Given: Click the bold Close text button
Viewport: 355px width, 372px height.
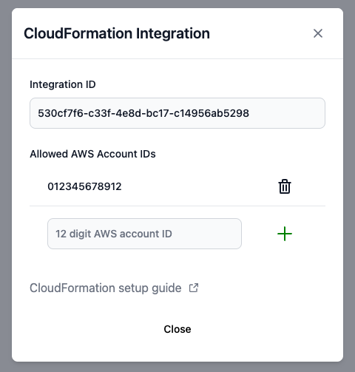Looking at the screenshot, I should click(177, 329).
